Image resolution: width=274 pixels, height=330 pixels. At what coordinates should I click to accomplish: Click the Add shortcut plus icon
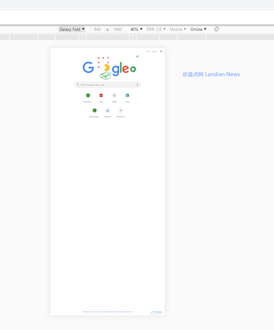pos(121,111)
